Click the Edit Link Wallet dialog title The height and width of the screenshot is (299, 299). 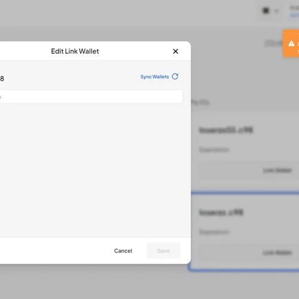point(75,51)
